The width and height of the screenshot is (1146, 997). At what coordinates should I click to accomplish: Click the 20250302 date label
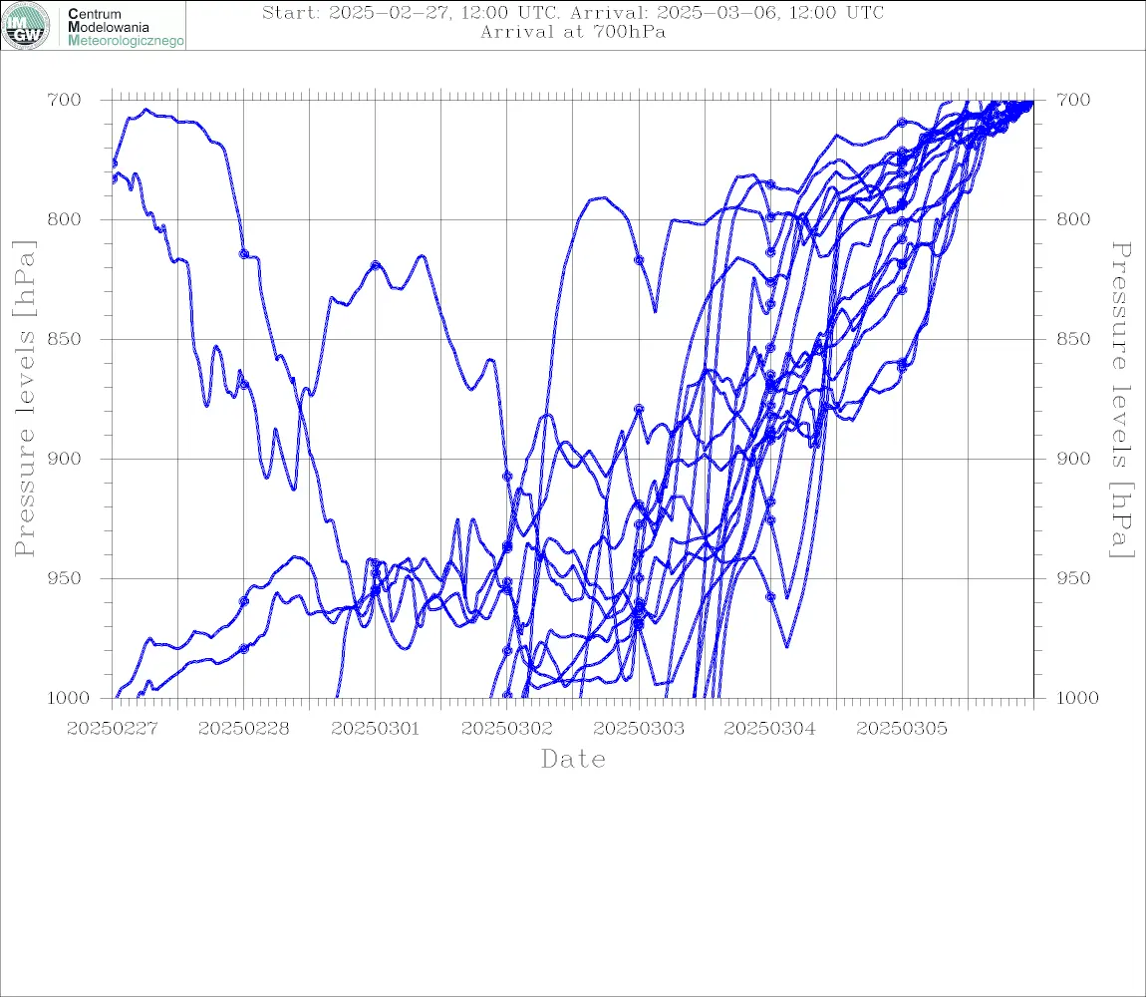507,729
